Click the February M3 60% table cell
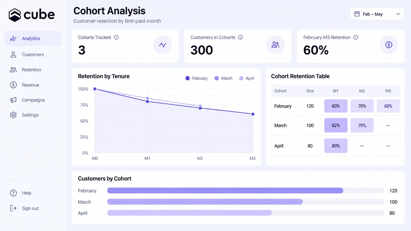Screen dimensions: 411x231 (x=388, y=106)
